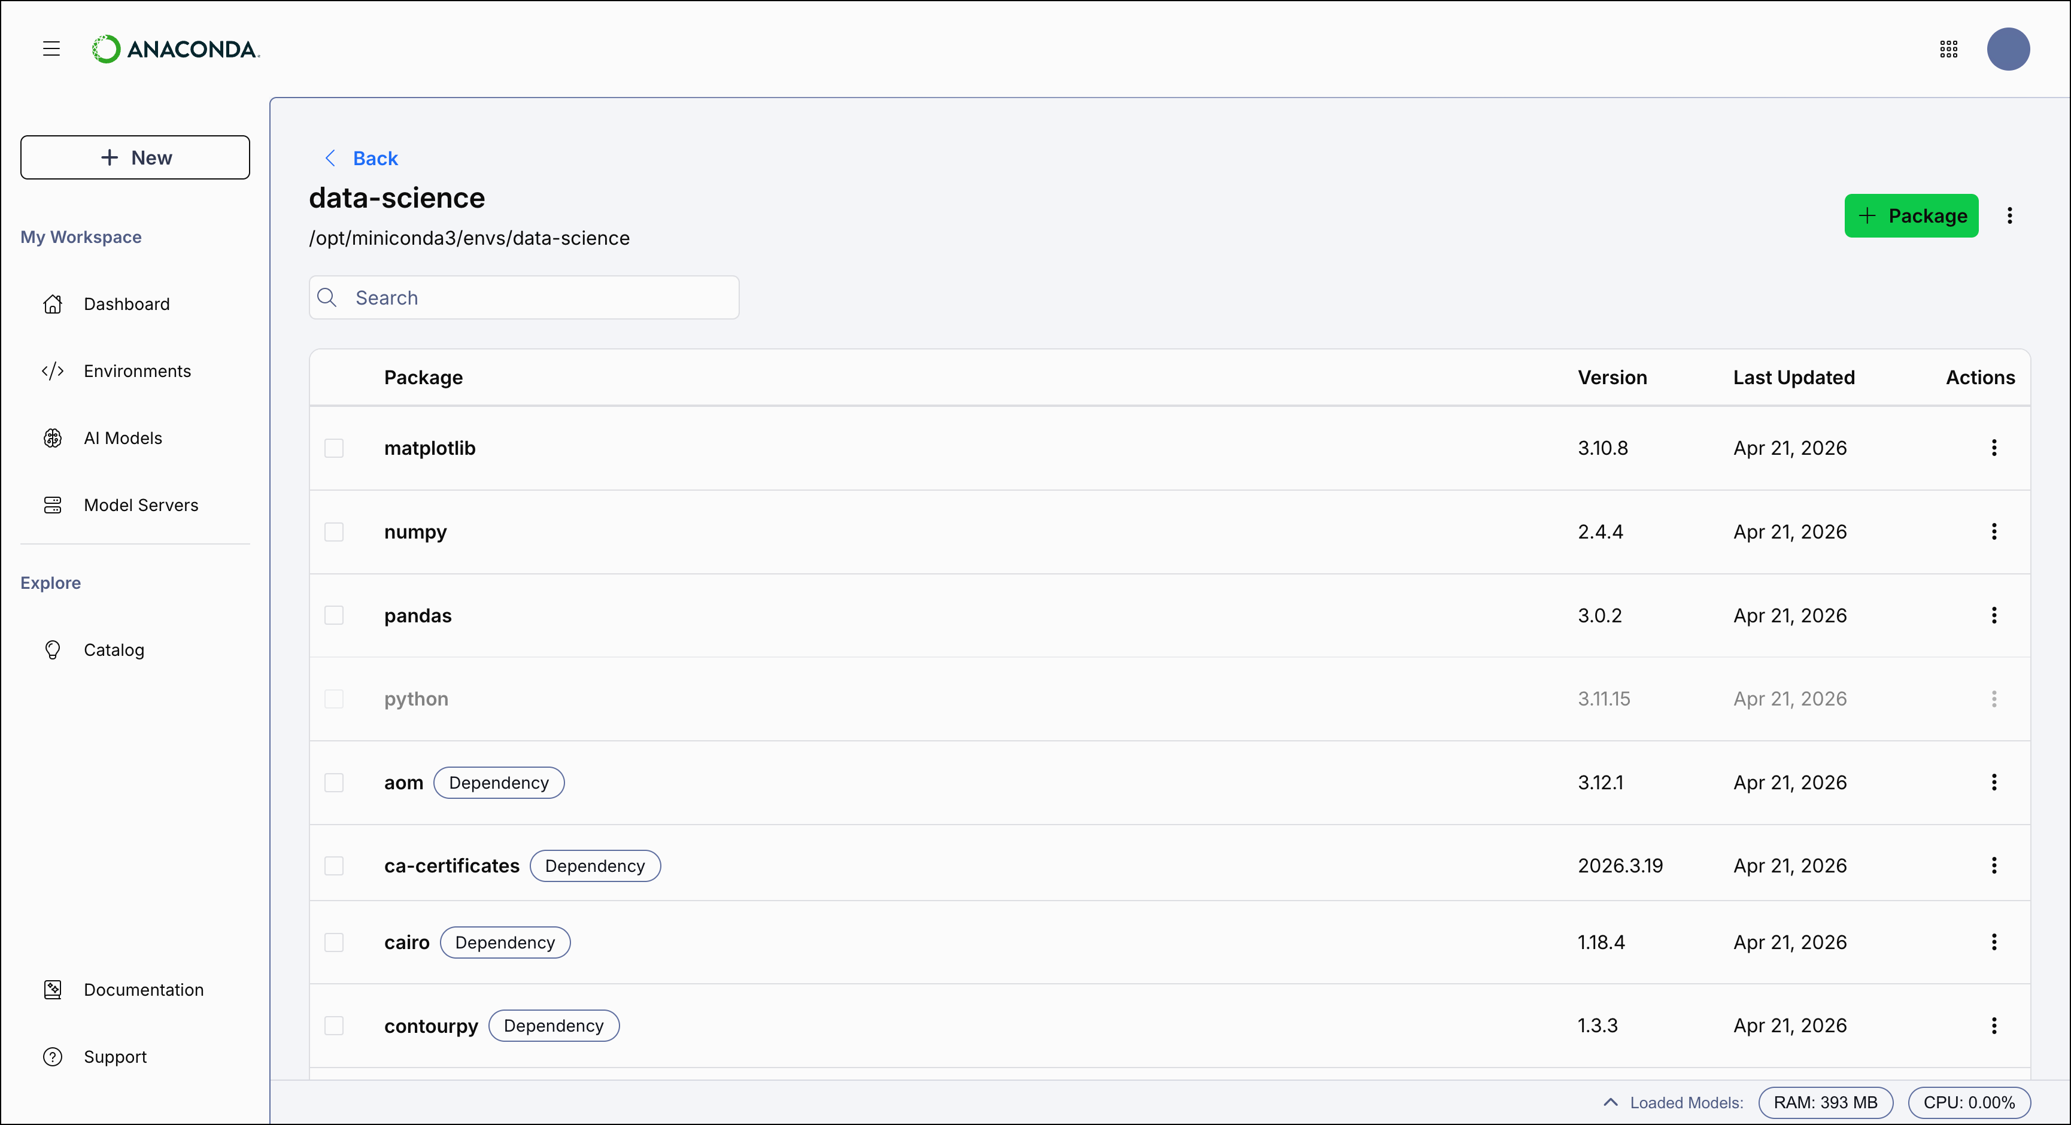Click the Version column header

(1612, 378)
